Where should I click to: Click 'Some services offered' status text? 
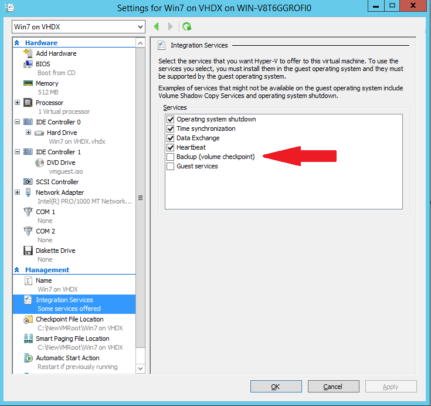point(69,309)
